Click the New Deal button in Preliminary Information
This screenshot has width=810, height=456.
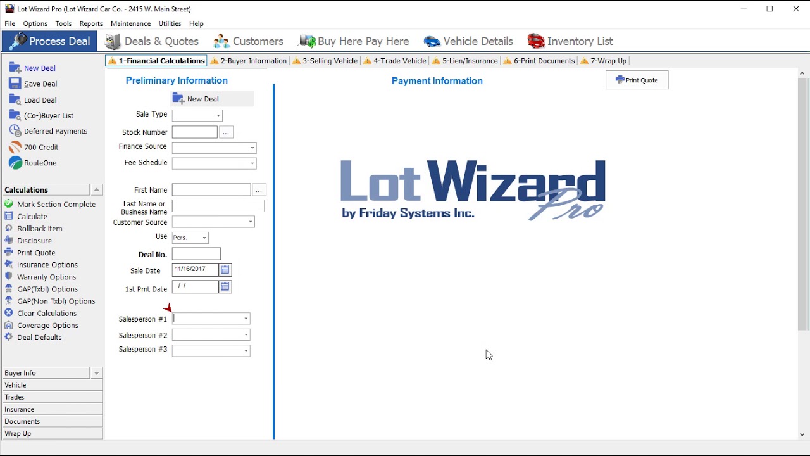point(212,99)
